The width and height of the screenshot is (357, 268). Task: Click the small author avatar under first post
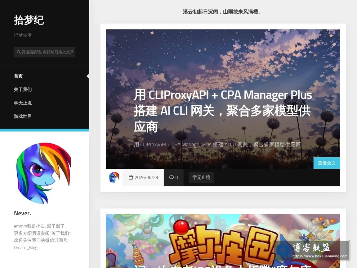tap(114, 177)
